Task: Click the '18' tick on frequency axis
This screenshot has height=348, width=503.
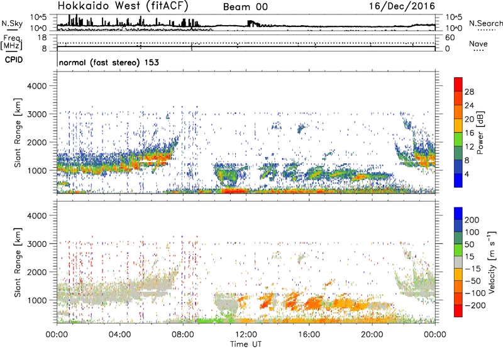Action: [42, 38]
